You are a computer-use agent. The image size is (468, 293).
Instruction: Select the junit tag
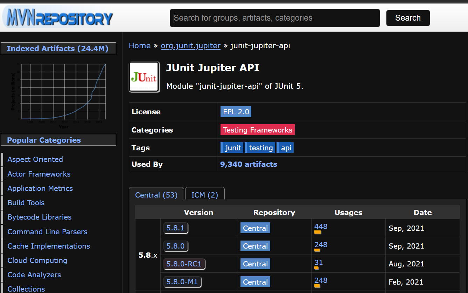coord(232,148)
